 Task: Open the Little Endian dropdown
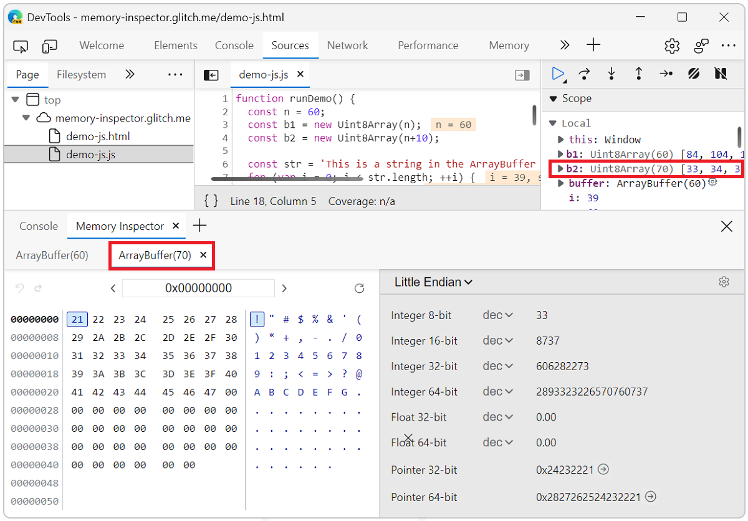tap(433, 282)
